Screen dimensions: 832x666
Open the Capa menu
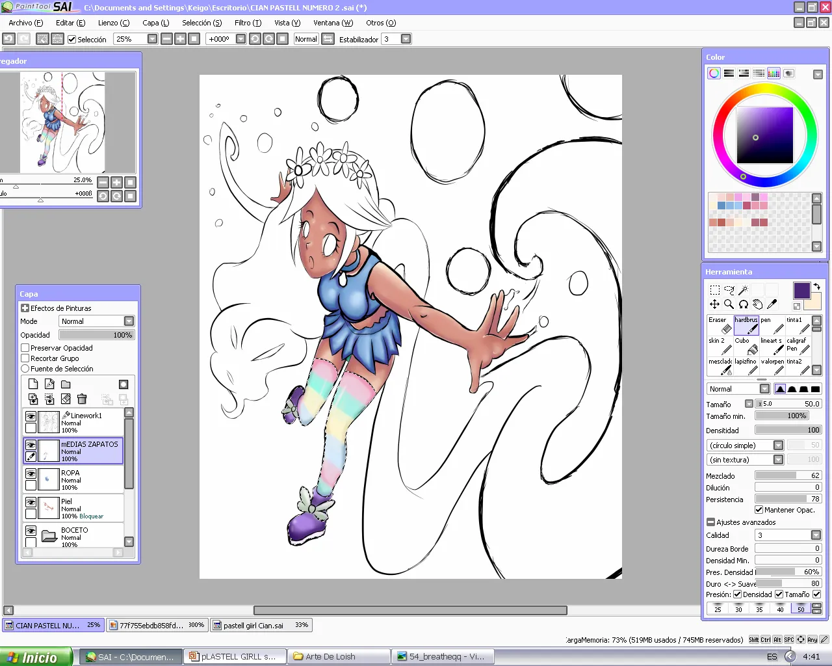pyautogui.click(x=155, y=23)
